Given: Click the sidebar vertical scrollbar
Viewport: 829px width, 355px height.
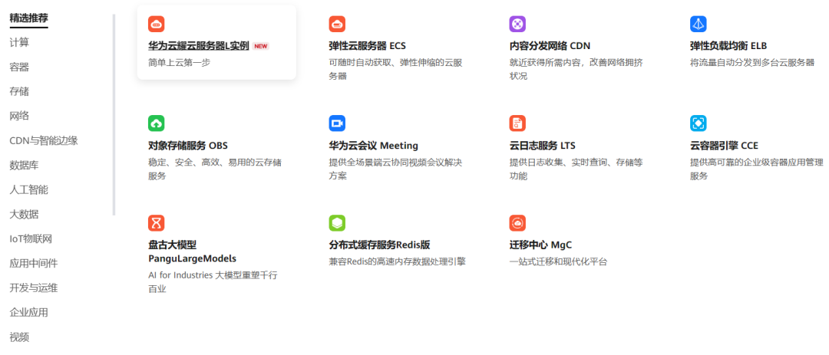Looking at the screenshot, I should 114,115.
